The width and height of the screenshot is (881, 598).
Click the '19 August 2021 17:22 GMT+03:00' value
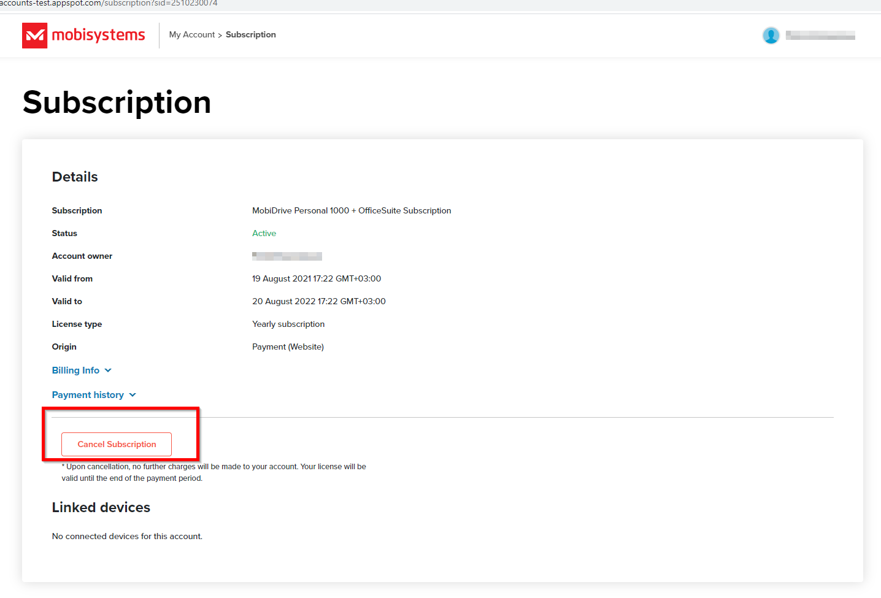(x=317, y=278)
